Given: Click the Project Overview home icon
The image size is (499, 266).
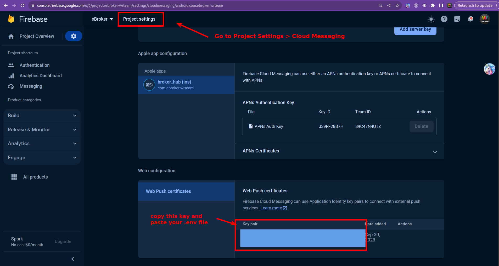Looking at the screenshot, I should pyautogui.click(x=11, y=36).
